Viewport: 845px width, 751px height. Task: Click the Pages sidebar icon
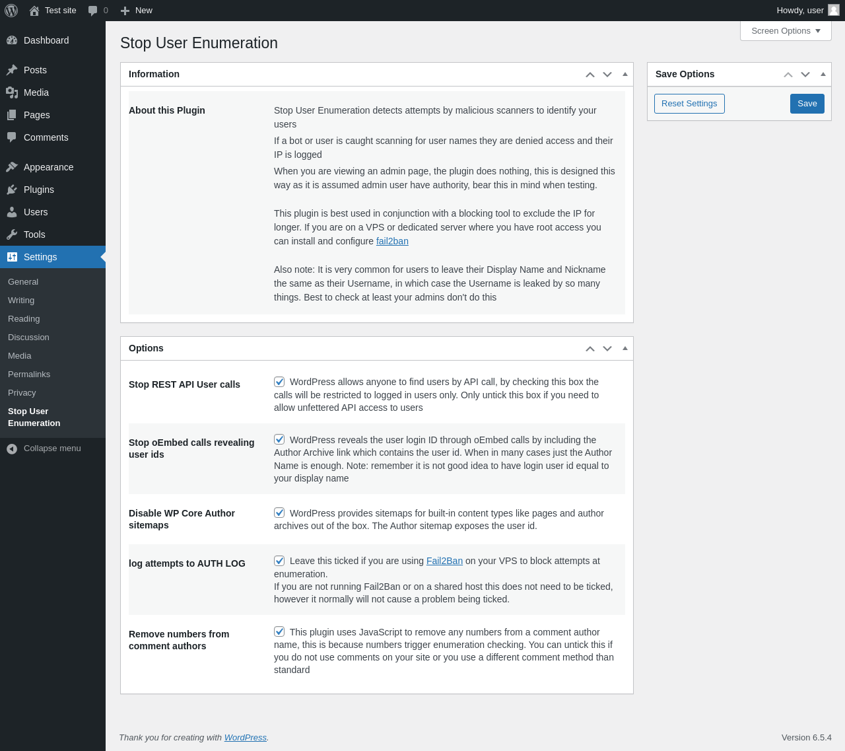[12, 115]
